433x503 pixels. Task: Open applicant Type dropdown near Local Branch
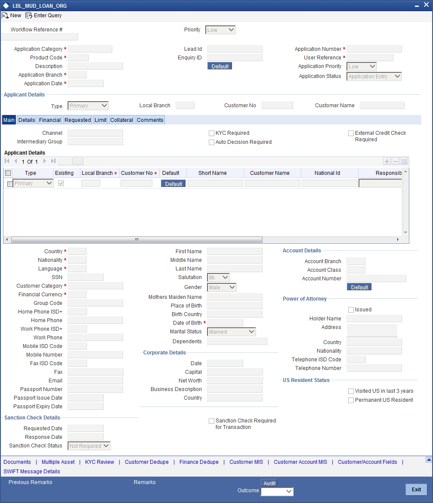pos(88,106)
